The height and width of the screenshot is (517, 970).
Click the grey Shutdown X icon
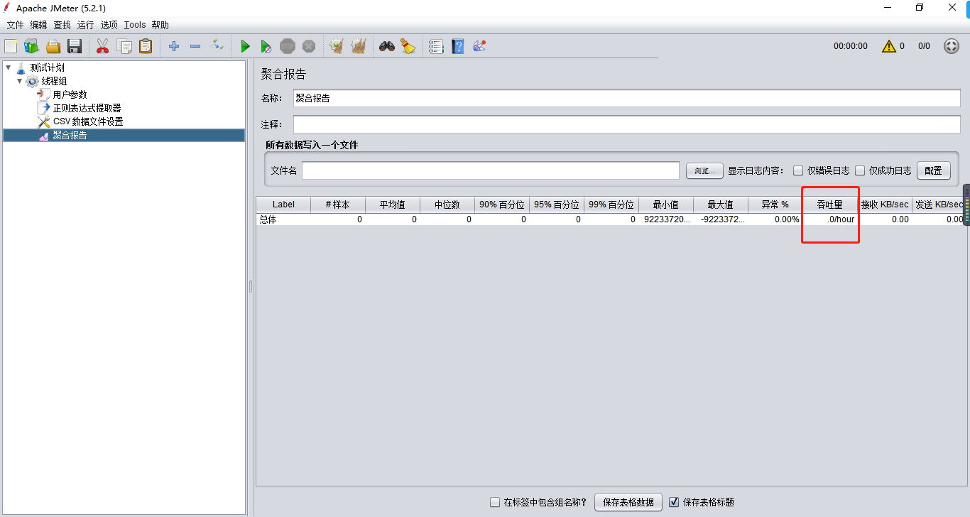click(309, 46)
